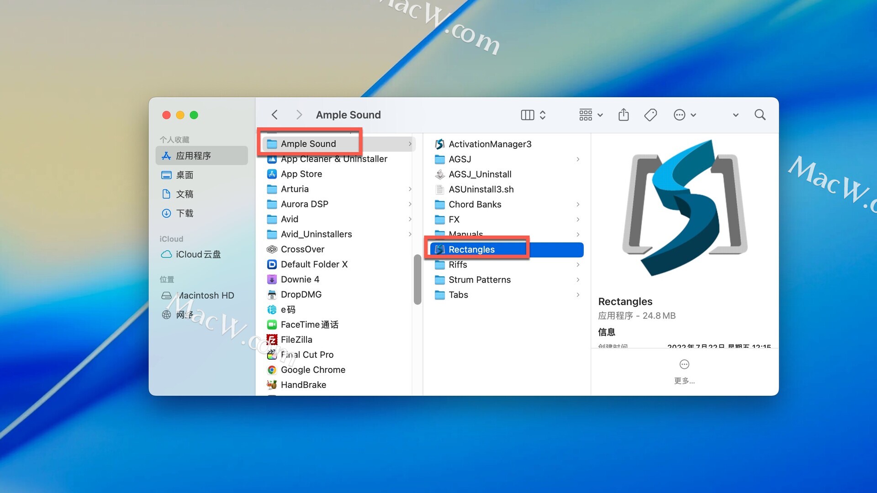Select 应用程序 in the sidebar
Image resolution: width=877 pixels, height=493 pixels.
click(201, 156)
